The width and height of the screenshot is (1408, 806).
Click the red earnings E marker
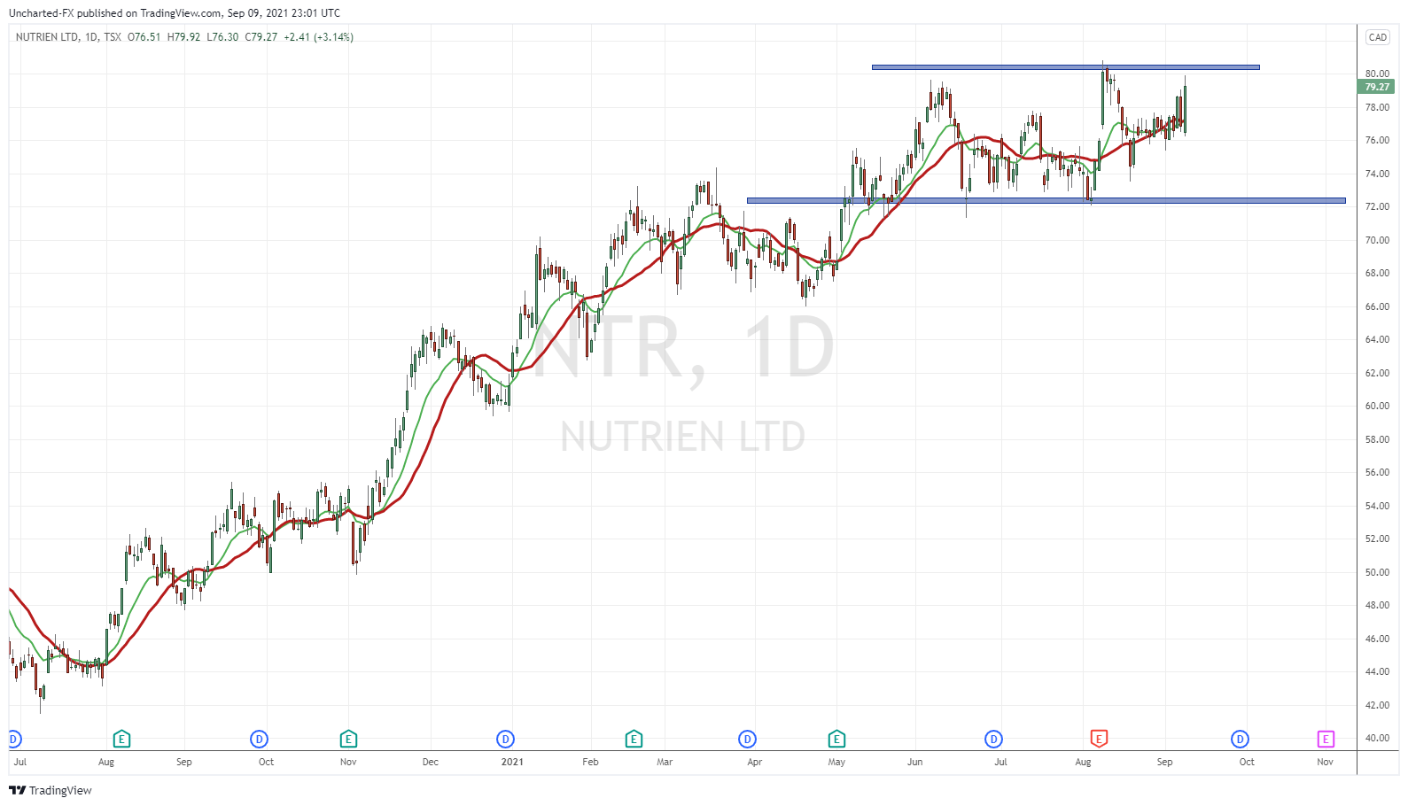pos(1099,739)
